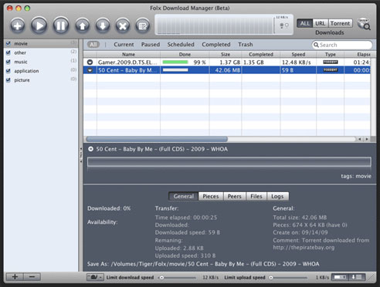
Task: Start downloads with the play toolbar button
Action: click(39, 25)
